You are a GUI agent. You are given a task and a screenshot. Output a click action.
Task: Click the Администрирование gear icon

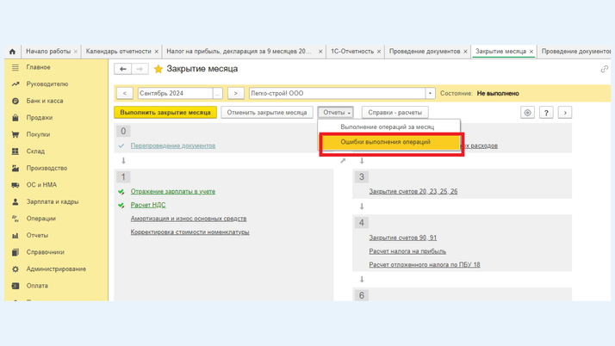(x=16, y=269)
